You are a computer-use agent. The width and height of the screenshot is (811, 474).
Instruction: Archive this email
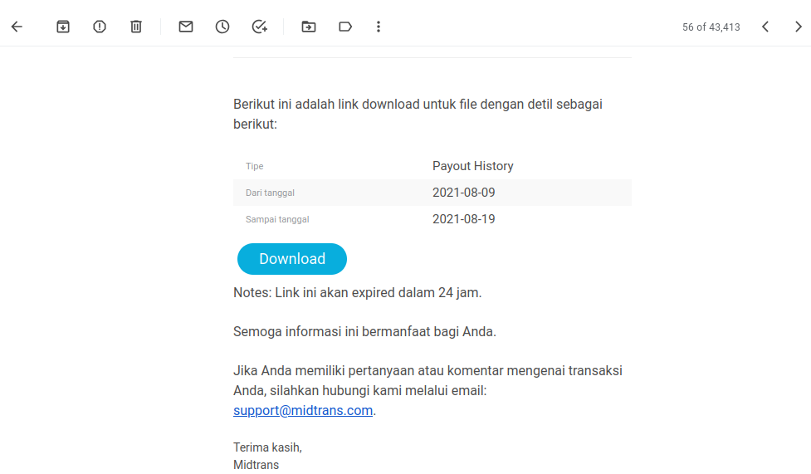[63, 27]
